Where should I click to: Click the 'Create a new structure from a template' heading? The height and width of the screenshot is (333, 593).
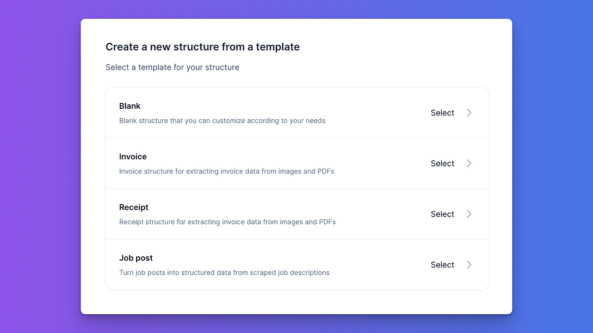point(202,47)
